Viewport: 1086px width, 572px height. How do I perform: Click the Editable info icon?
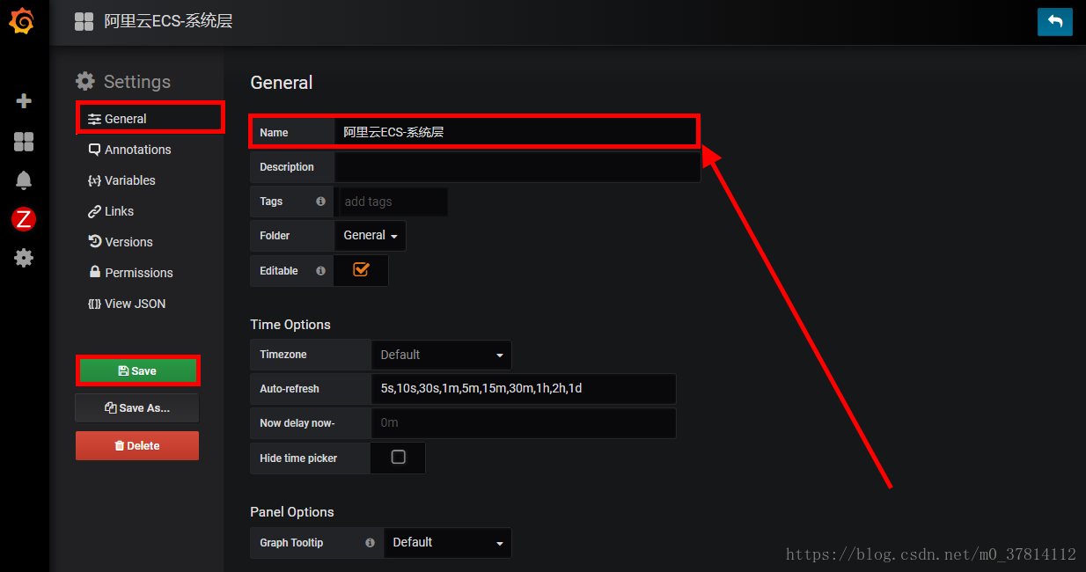320,271
